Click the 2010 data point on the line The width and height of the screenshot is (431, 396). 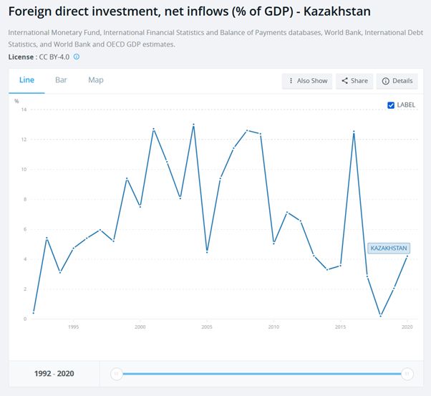(x=273, y=243)
